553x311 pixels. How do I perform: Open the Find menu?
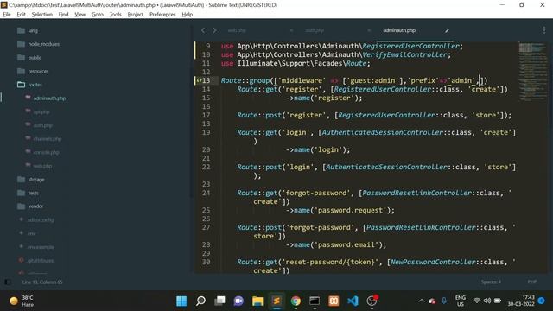[63, 15]
